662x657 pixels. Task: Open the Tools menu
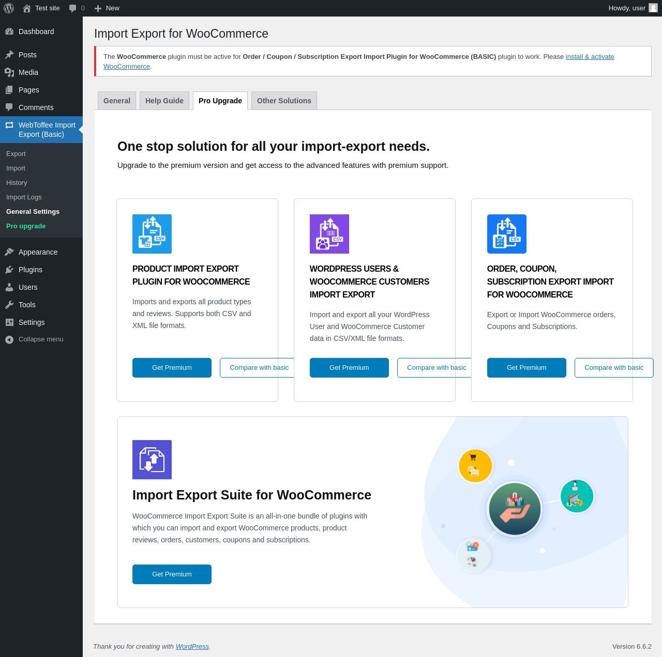tap(41, 305)
